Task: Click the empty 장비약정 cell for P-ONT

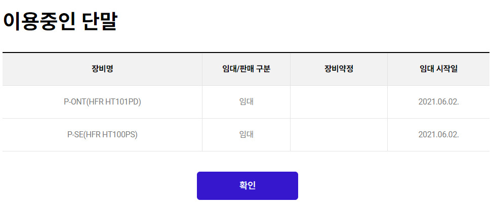Action: click(x=339, y=102)
